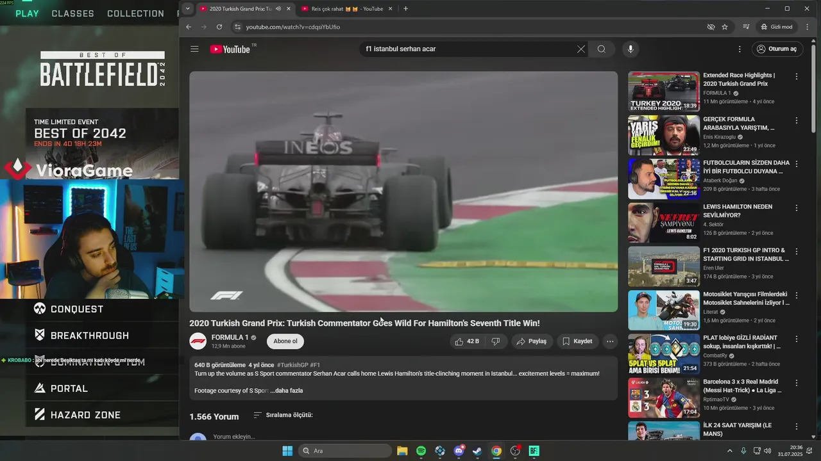
Task: Open more actions beside Kaydet button
Action: click(610, 341)
